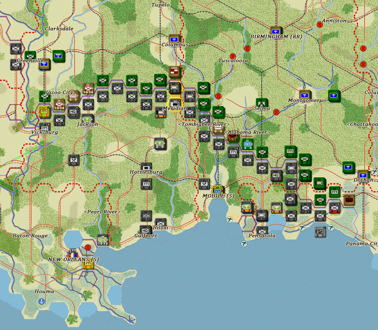
Task: Click the 100 supply marker at New Orleans
Action: click(x=73, y=253)
